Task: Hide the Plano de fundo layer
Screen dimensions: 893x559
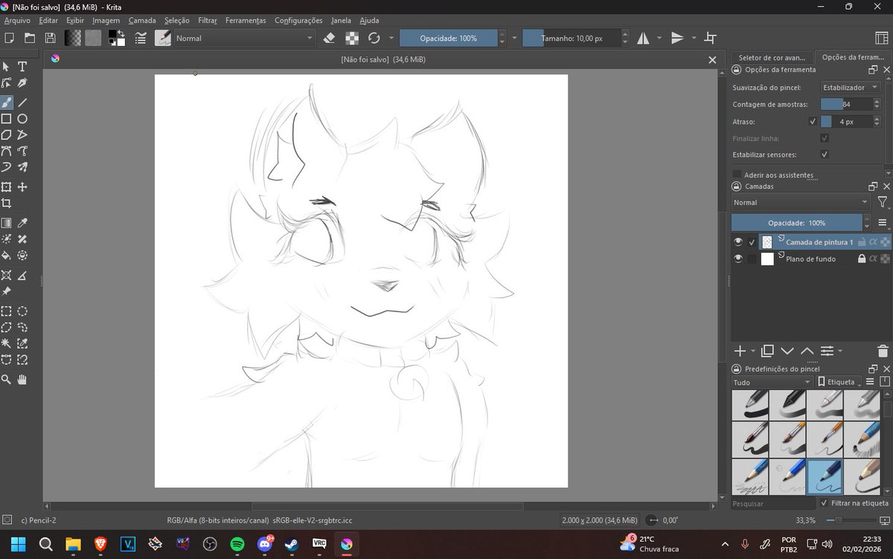Action: click(x=738, y=259)
